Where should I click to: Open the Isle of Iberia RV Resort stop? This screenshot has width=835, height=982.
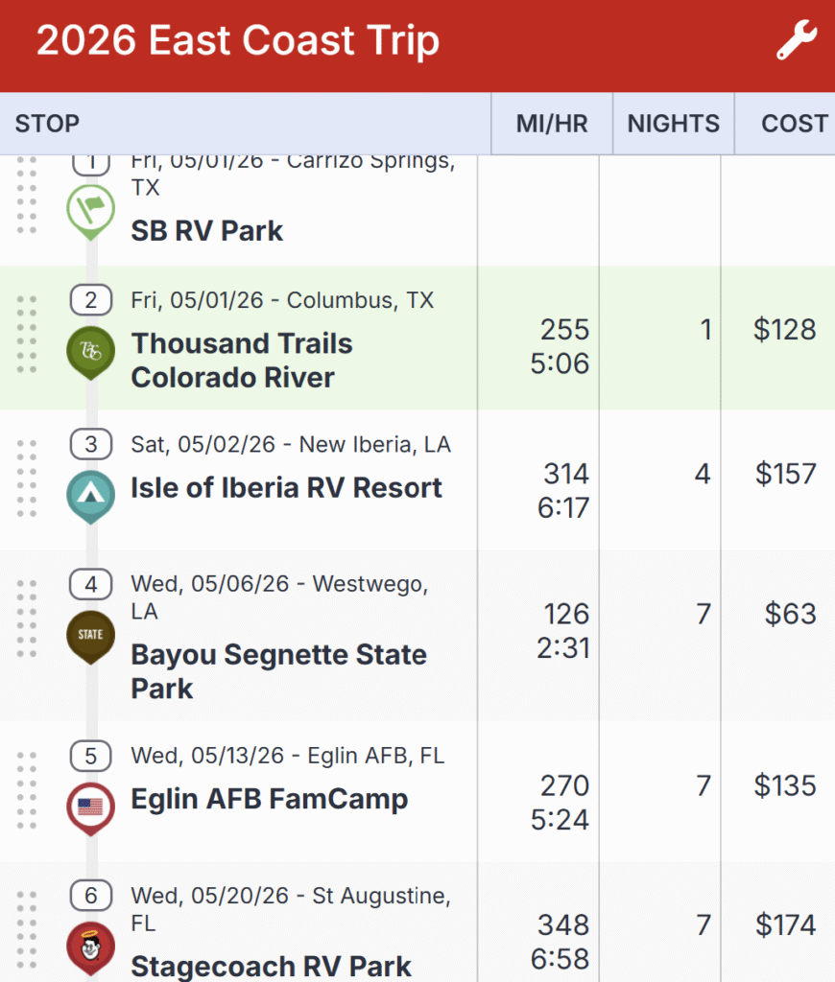[286, 487]
